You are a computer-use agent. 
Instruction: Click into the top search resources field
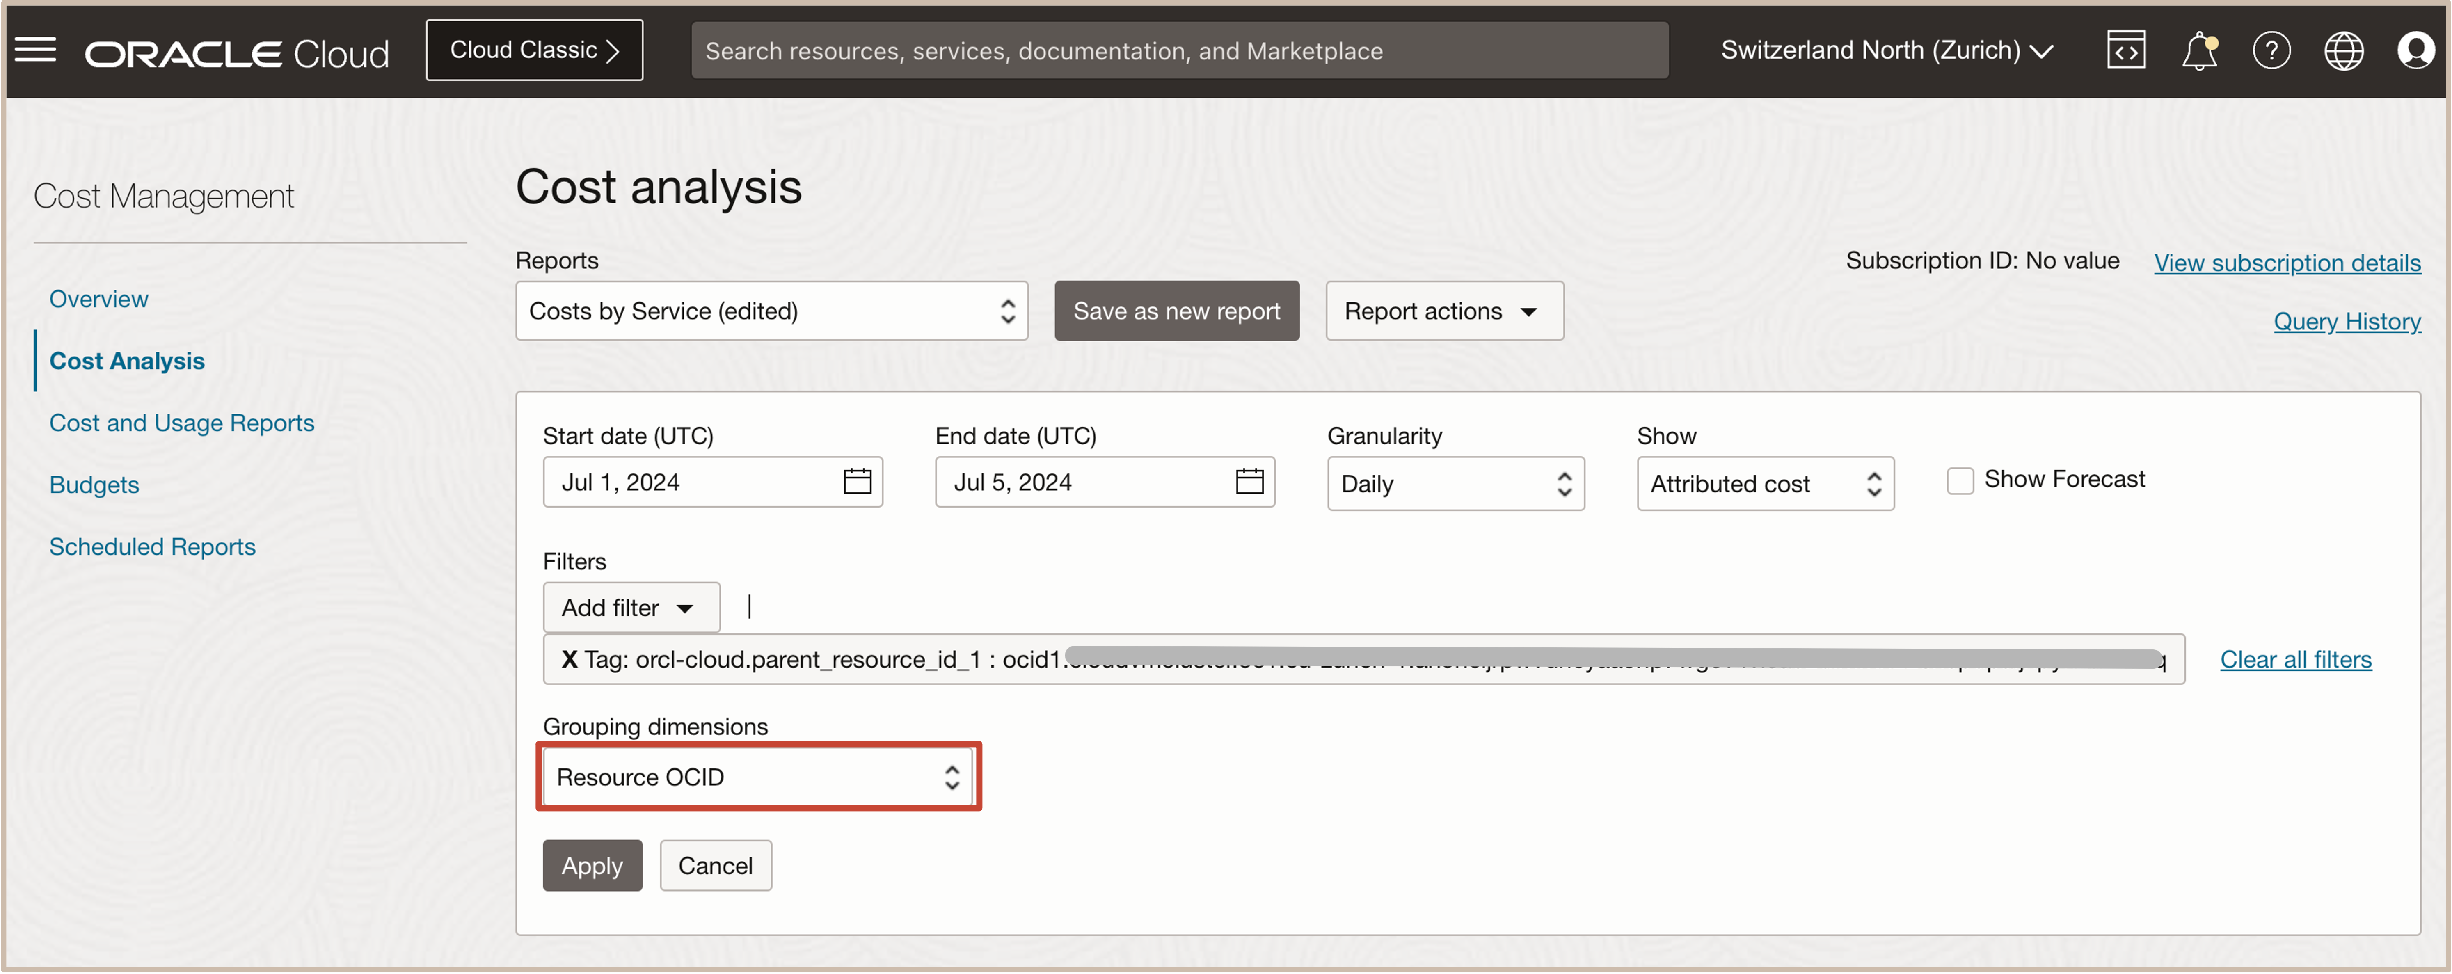[1178, 50]
